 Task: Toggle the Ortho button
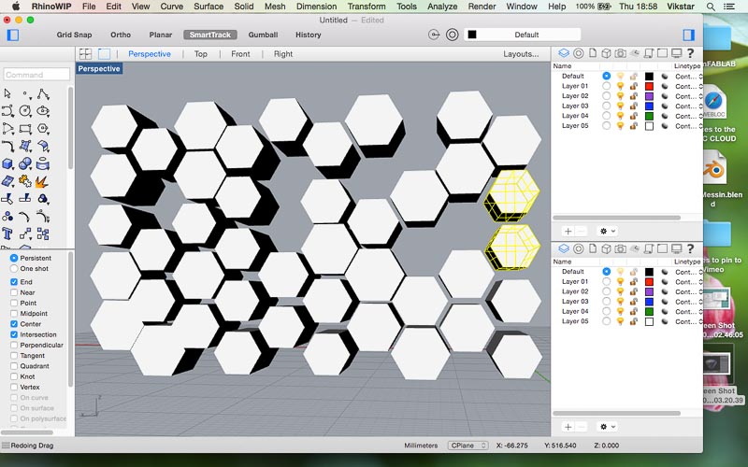pyautogui.click(x=121, y=35)
